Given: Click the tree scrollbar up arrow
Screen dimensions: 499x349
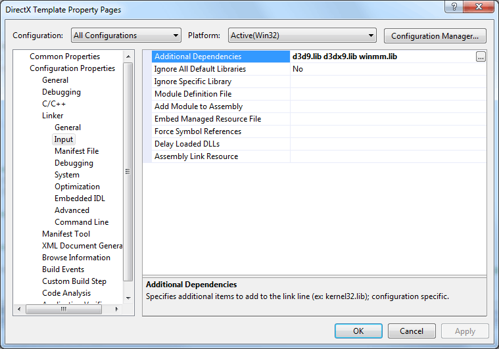Looking at the screenshot, I should coord(128,57).
